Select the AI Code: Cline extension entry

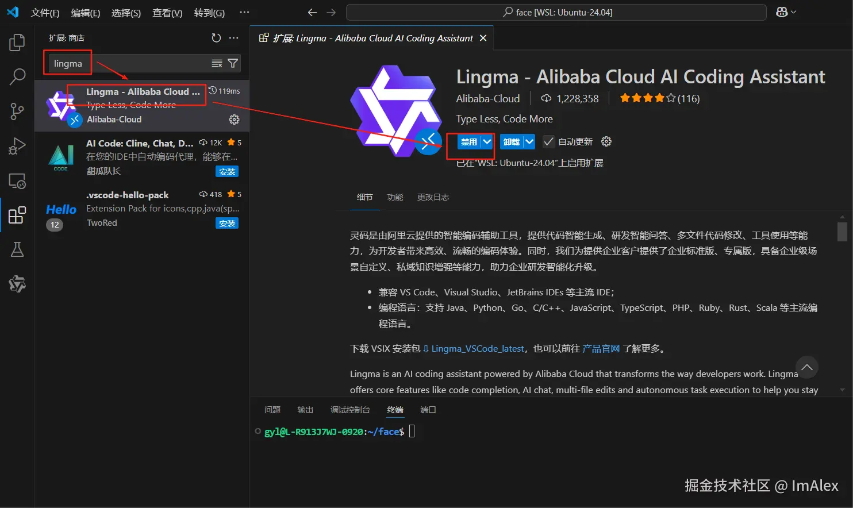tap(142, 157)
